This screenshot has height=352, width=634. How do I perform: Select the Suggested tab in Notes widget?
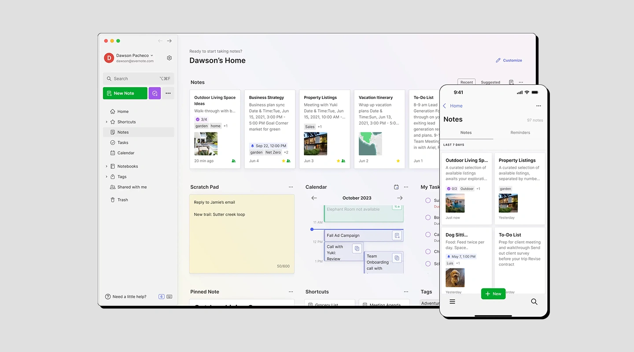[490, 82]
